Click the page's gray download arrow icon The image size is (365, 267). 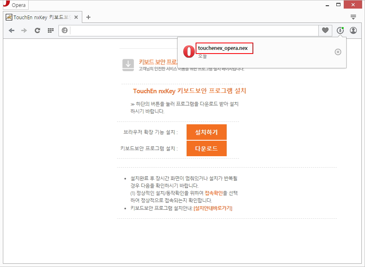128,65
